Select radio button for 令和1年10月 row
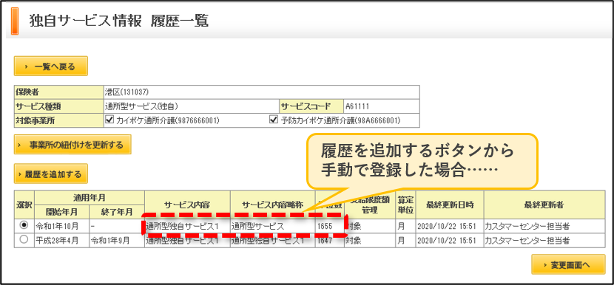Screen dimensions: 614x285 coord(24,225)
